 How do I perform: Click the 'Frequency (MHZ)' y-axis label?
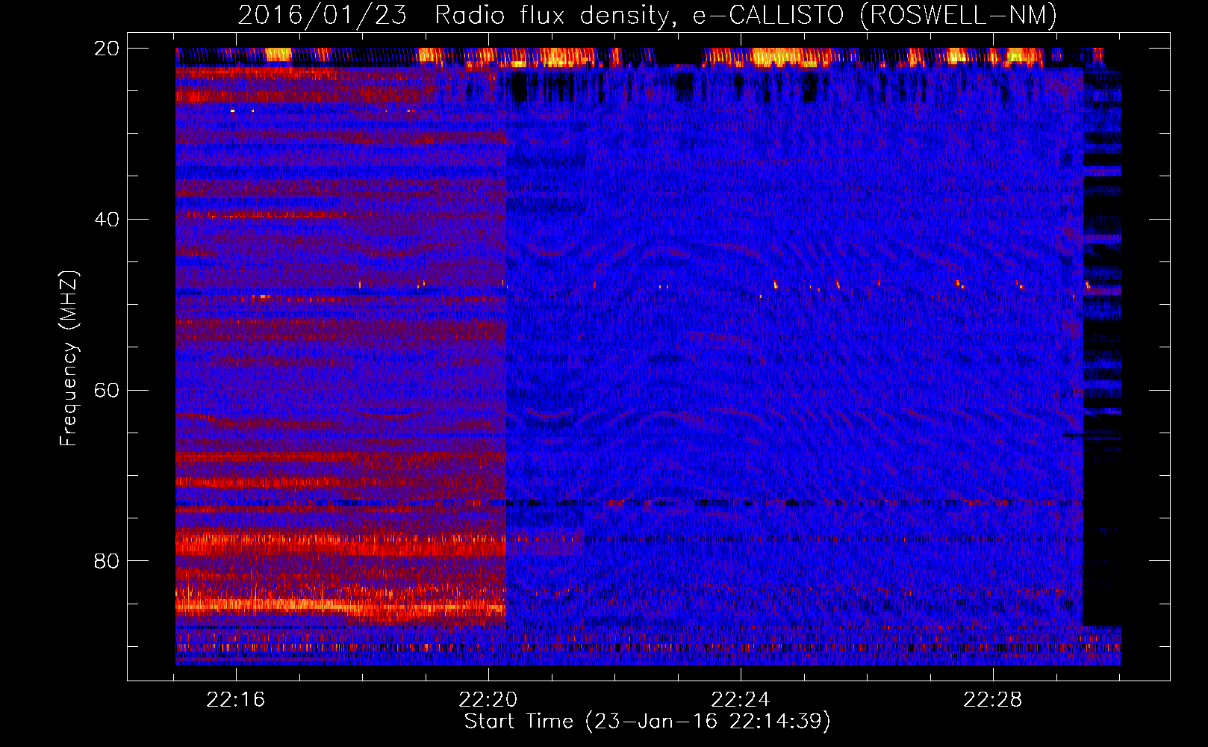click(69, 359)
